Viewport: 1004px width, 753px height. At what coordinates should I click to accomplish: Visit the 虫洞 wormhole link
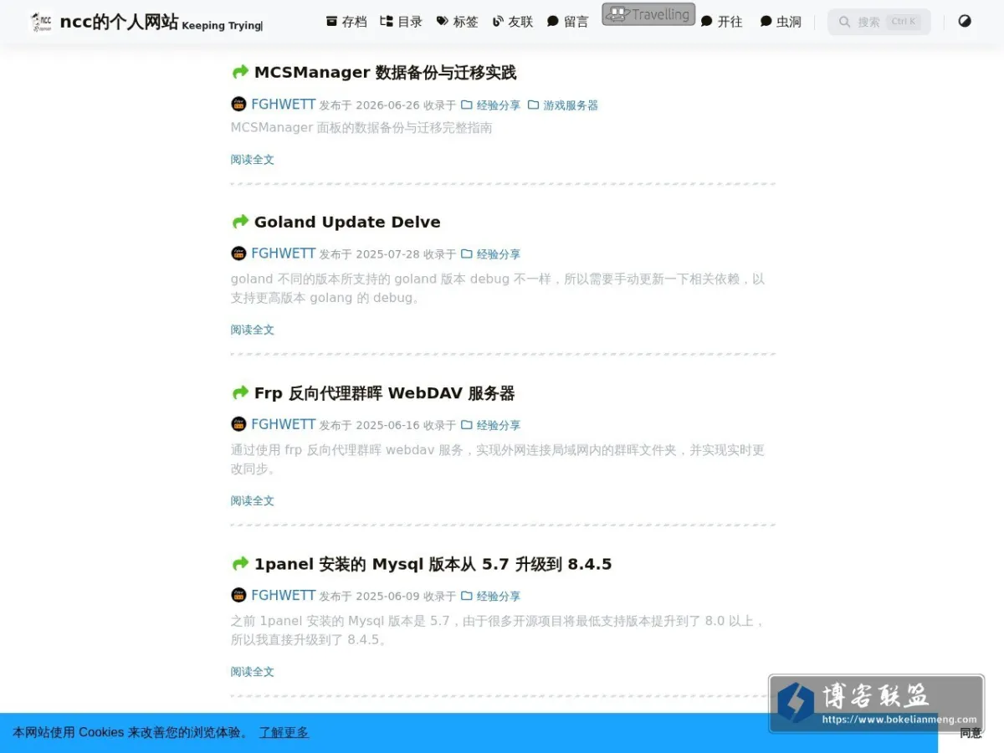point(781,22)
